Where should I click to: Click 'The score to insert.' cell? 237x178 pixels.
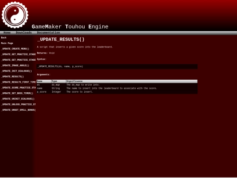pyautogui.click(x=79, y=92)
